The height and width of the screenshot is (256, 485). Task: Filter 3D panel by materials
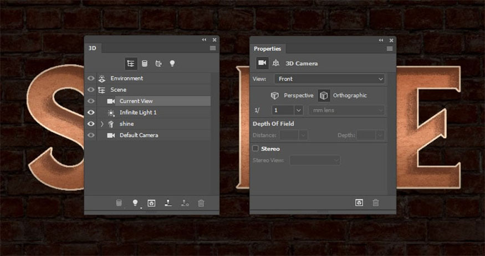click(158, 64)
